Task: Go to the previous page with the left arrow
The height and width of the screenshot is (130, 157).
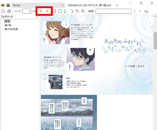Action: (41, 11)
